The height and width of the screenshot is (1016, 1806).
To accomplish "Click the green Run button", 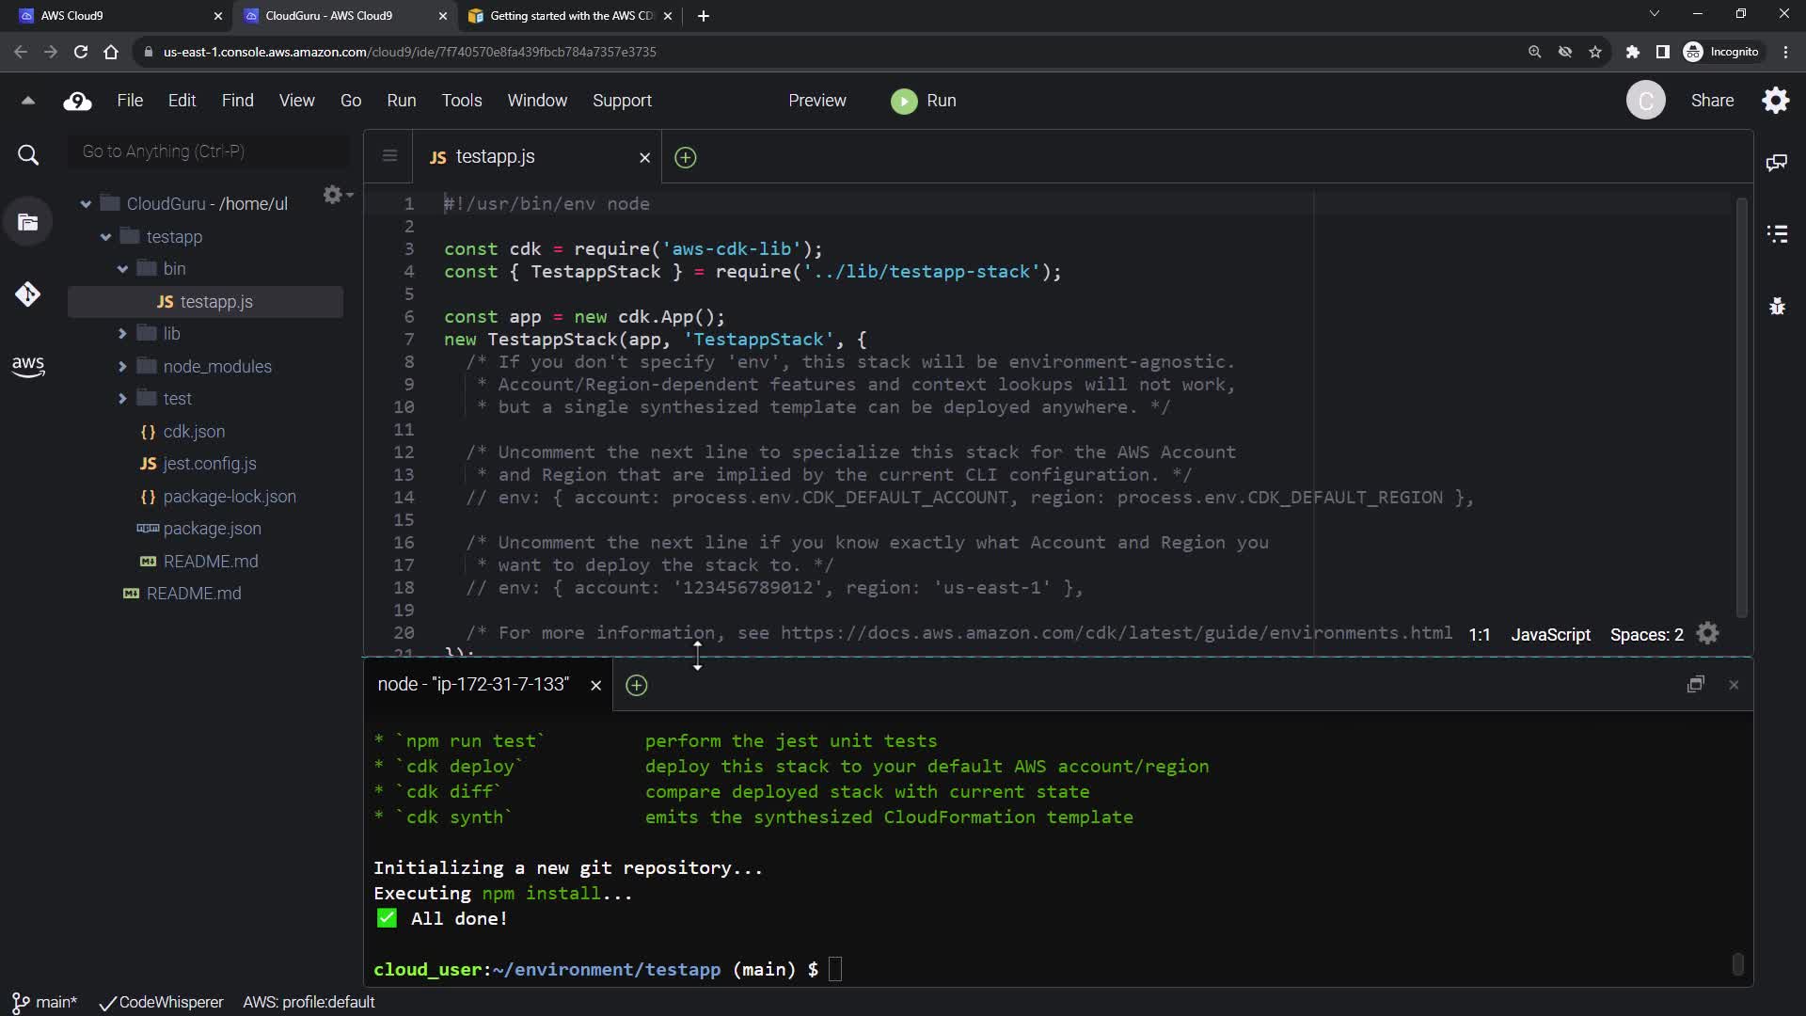I will (924, 101).
